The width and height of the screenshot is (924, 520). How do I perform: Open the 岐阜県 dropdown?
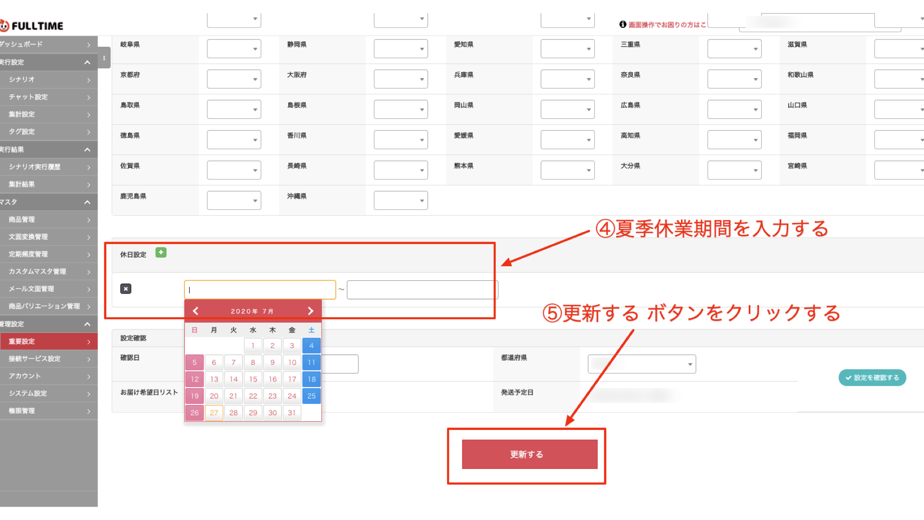[x=234, y=49]
